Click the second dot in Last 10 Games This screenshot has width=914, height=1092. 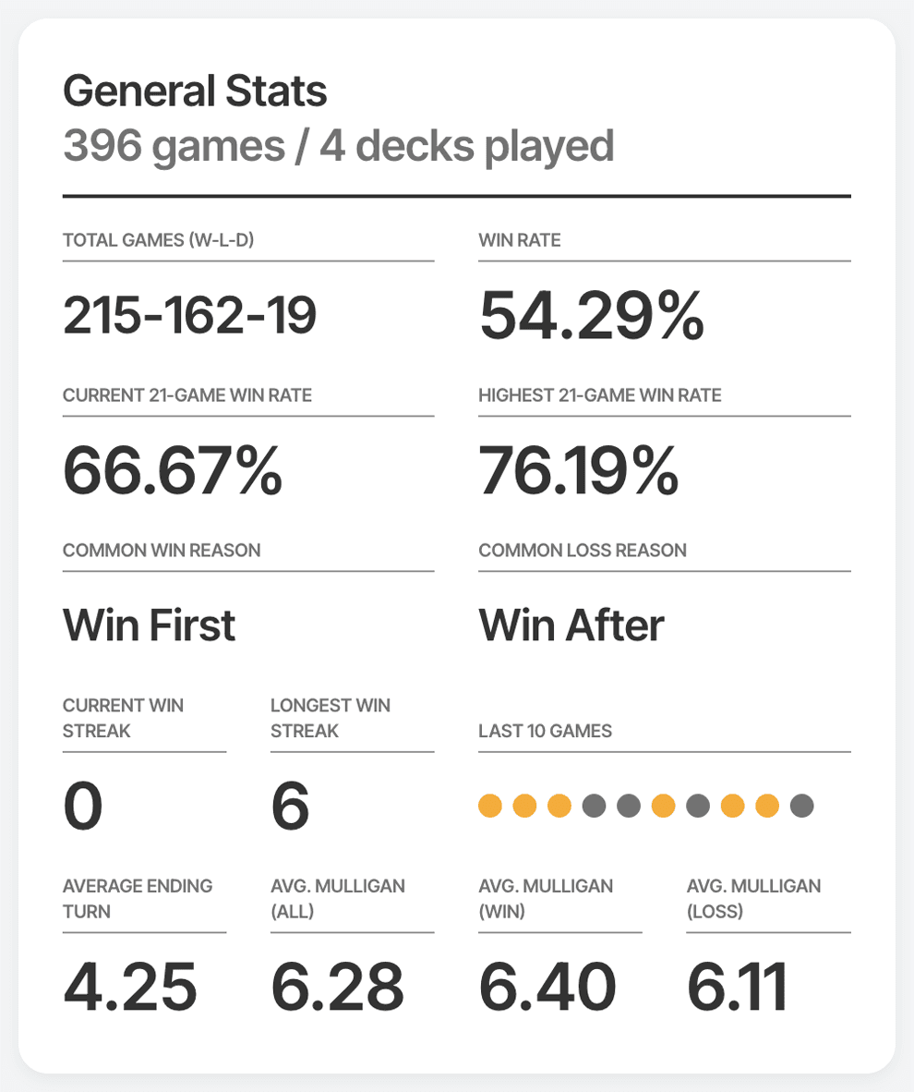point(524,807)
